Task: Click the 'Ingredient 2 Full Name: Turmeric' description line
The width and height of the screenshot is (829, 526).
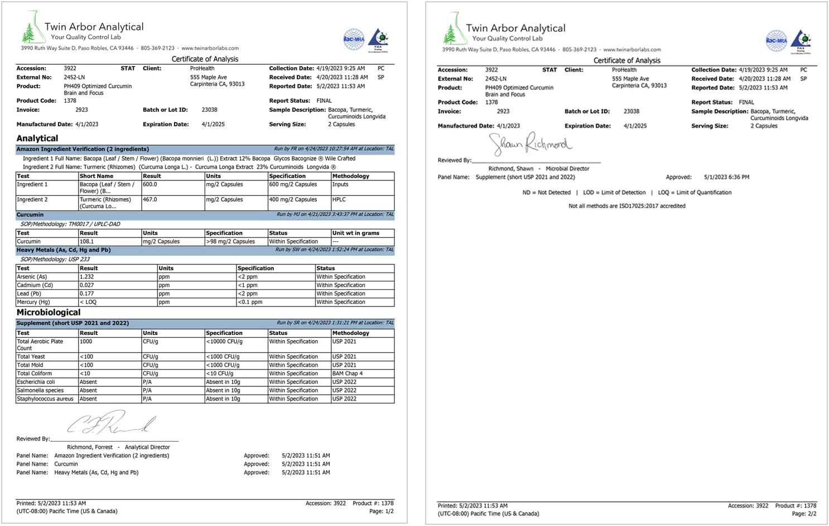Action: coord(180,167)
